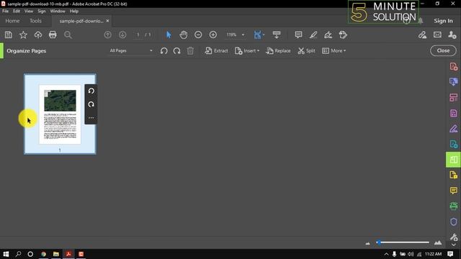Enlarge thumbnails with large mountain icon

point(438,242)
